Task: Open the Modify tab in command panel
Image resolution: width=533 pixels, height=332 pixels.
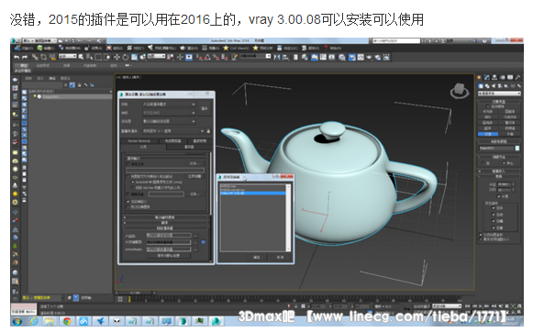Action: (x=487, y=78)
